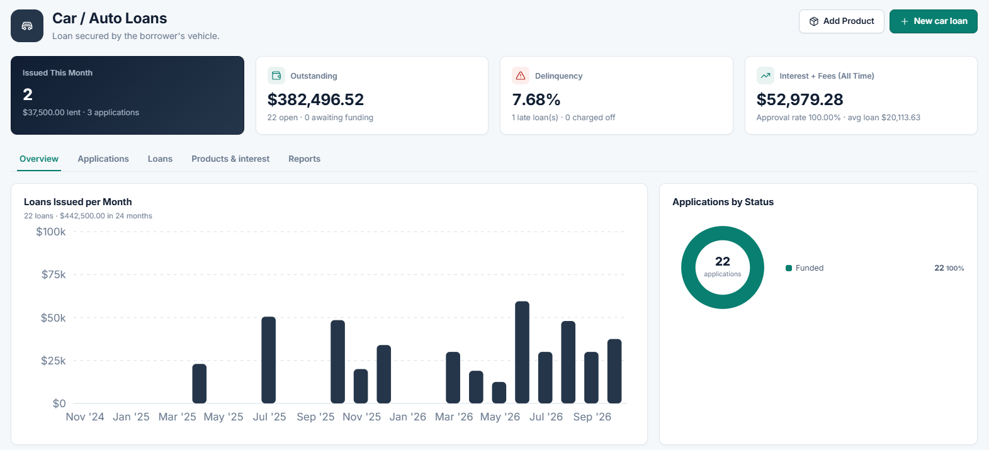The height and width of the screenshot is (450, 989).
Task: Switch to the Overview tab
Action: (39, 159)
